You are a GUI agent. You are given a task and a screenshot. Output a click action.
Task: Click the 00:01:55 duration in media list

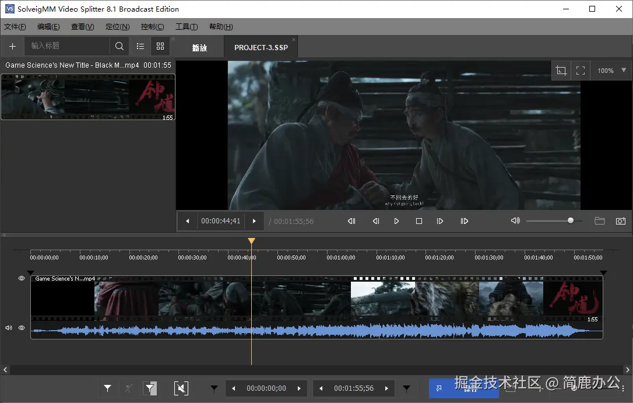tap(157, 65)
